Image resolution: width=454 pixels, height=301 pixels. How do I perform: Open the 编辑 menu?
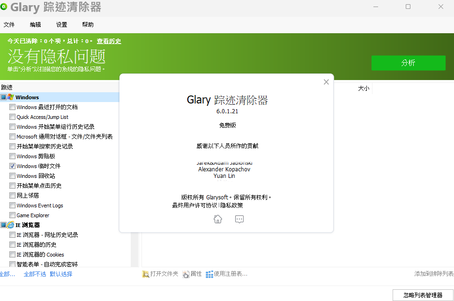tap(35, 25)
